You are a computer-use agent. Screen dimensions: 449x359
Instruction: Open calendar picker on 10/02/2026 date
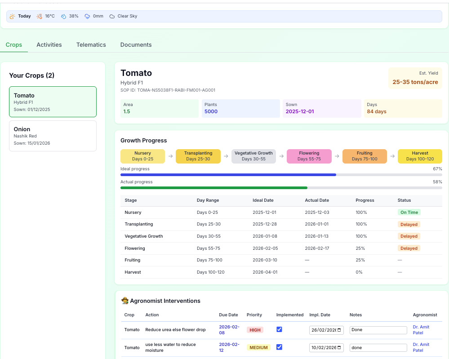pyautogui.click(x=339, y=348)
